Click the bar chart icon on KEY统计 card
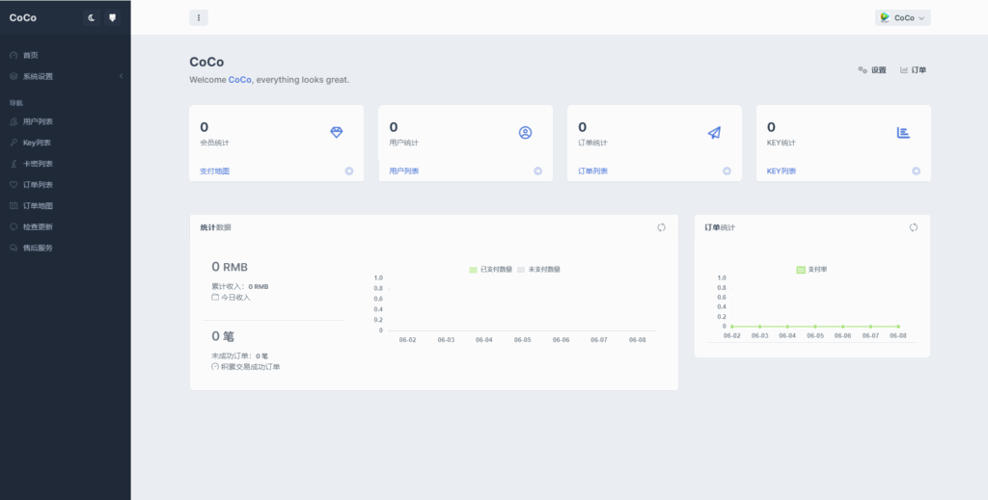Viewport: 988px width, 500px height. (903, 132)
